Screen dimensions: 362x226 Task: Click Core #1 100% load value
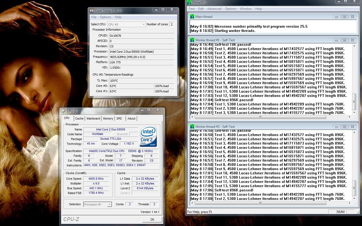click(164, 91)
